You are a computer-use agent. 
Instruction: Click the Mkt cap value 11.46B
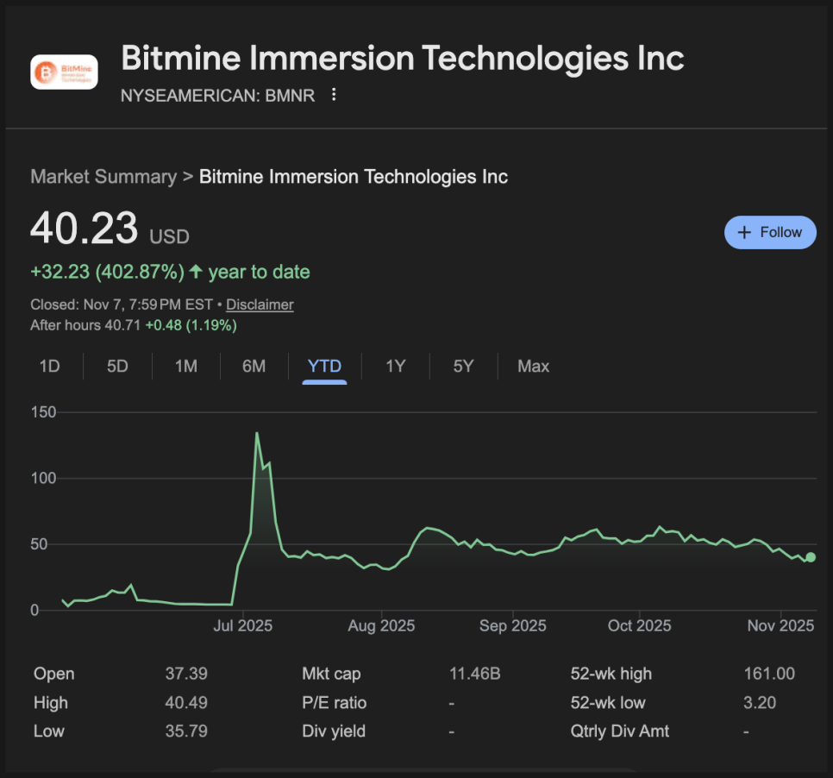click(474, 674)
